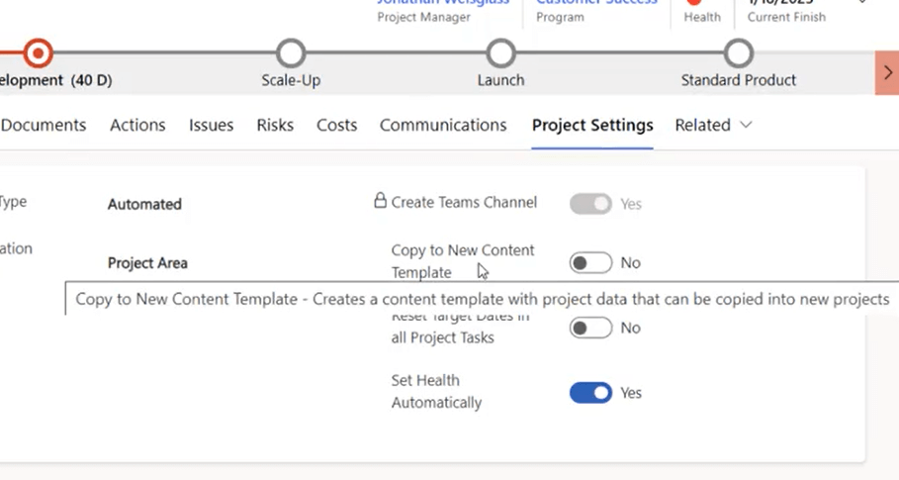Switch to the Risks tab
The height and width of the screenshot is (480, 899).
pyautogui.click(x=275, y=126)
